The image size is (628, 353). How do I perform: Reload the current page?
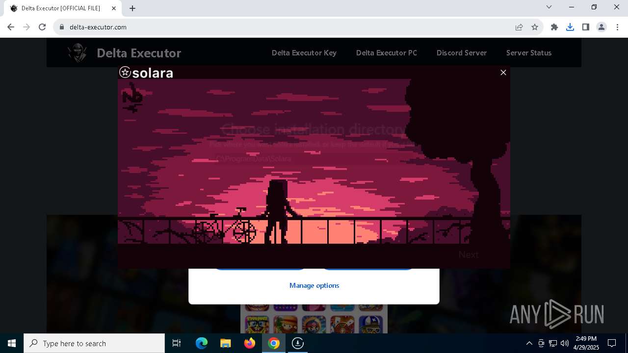pos(42,27)
